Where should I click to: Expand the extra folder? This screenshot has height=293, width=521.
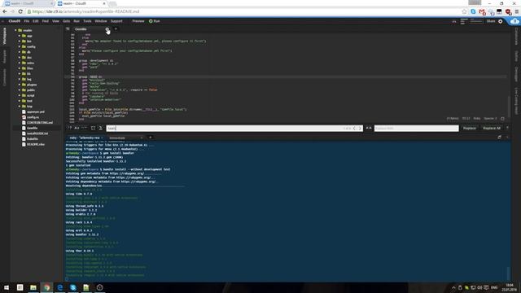click(20, 63)
